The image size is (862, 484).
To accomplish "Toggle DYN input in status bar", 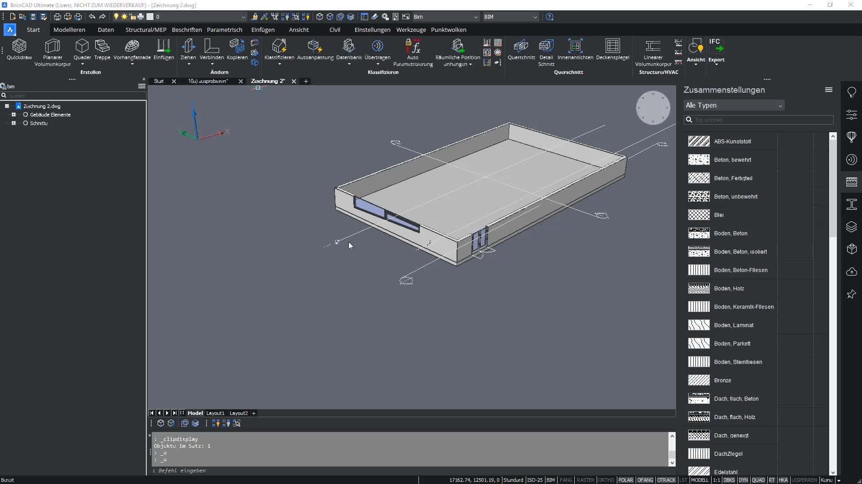I will (x=743, y=480).
